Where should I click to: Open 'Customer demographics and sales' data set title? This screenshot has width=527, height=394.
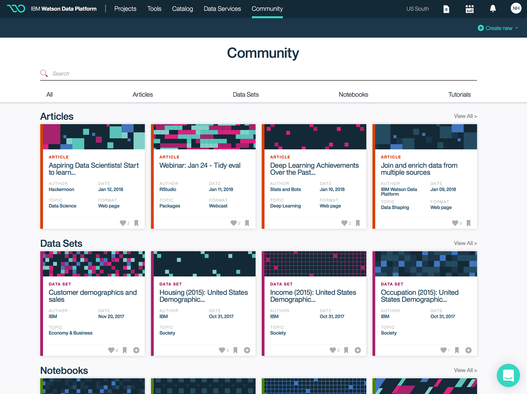click(x=93, y=296)
